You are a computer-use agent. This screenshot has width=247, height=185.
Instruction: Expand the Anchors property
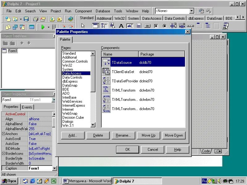(3, 134)
